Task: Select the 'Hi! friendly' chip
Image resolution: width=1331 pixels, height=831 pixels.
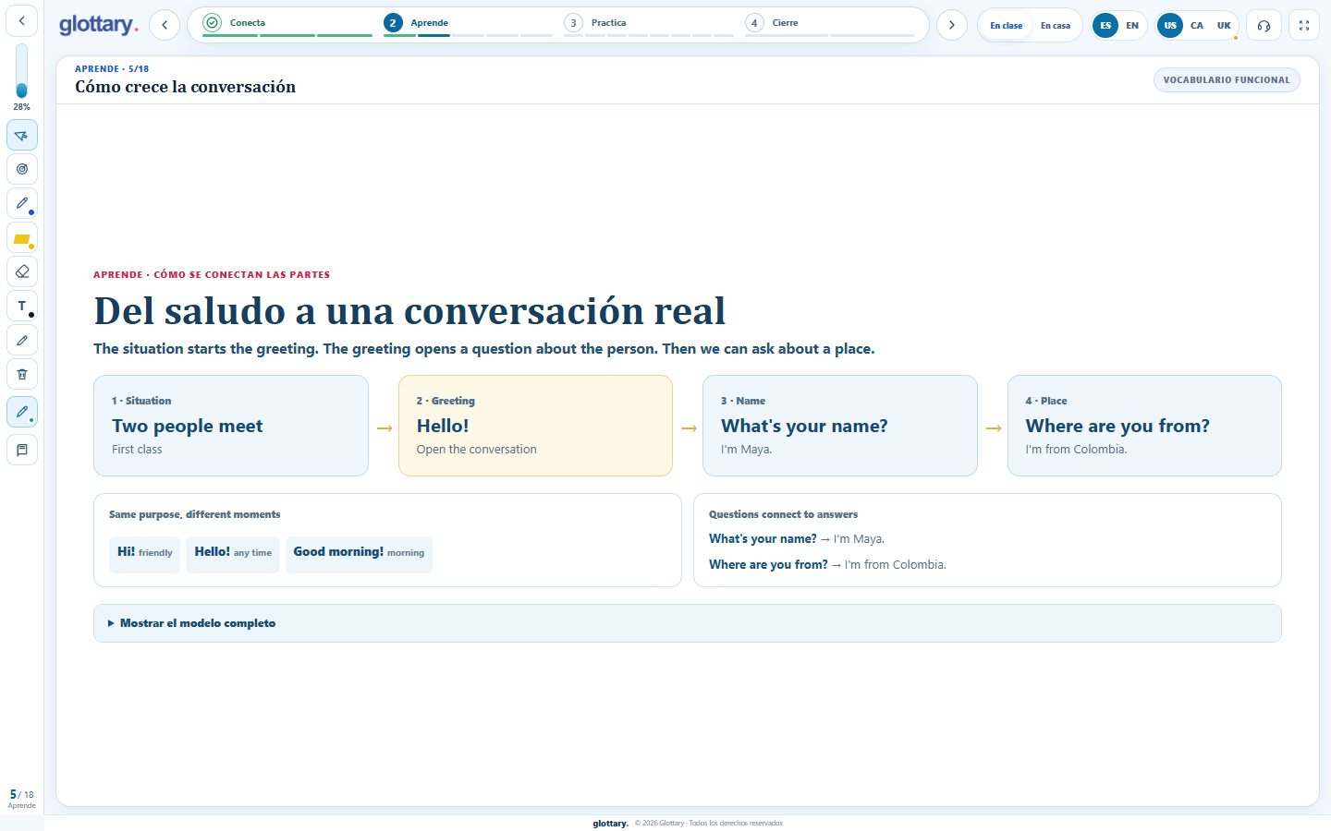Action: 145,555
